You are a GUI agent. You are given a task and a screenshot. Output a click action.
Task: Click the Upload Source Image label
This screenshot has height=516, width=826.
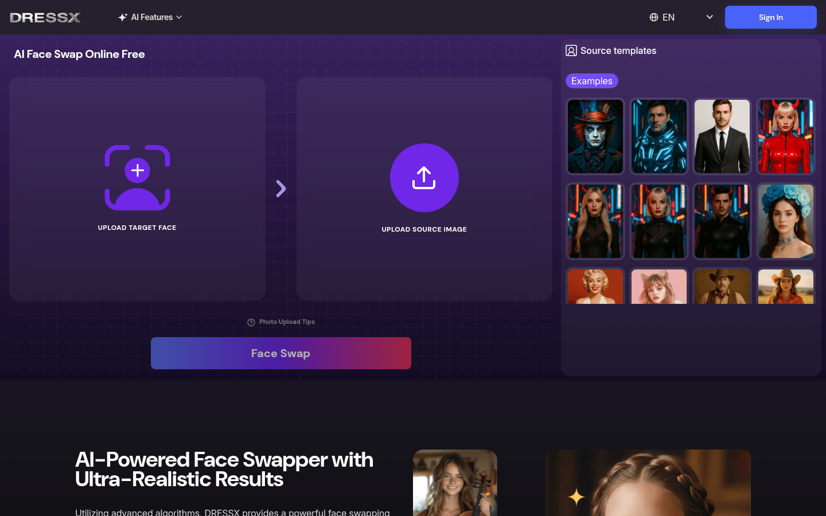click(x=424, y=229)
